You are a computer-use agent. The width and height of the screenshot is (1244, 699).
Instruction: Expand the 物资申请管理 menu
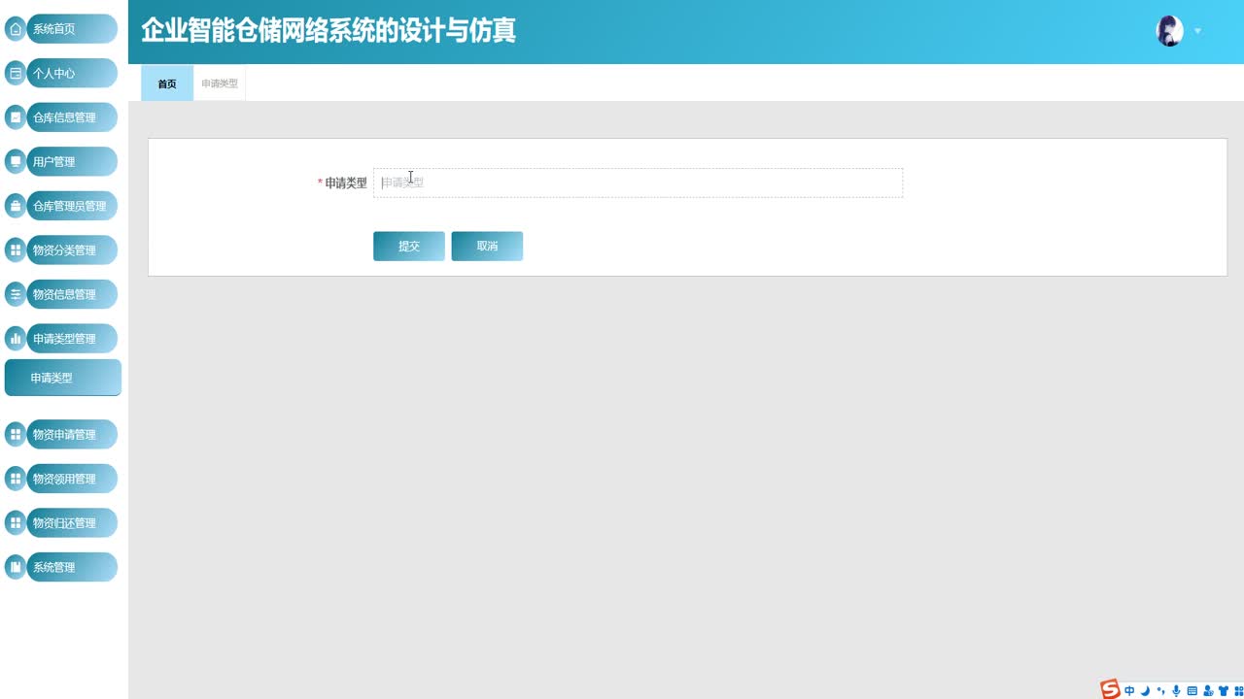point(72,434)
